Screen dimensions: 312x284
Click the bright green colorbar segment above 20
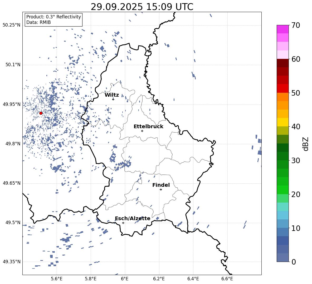[x=283, y=190]
